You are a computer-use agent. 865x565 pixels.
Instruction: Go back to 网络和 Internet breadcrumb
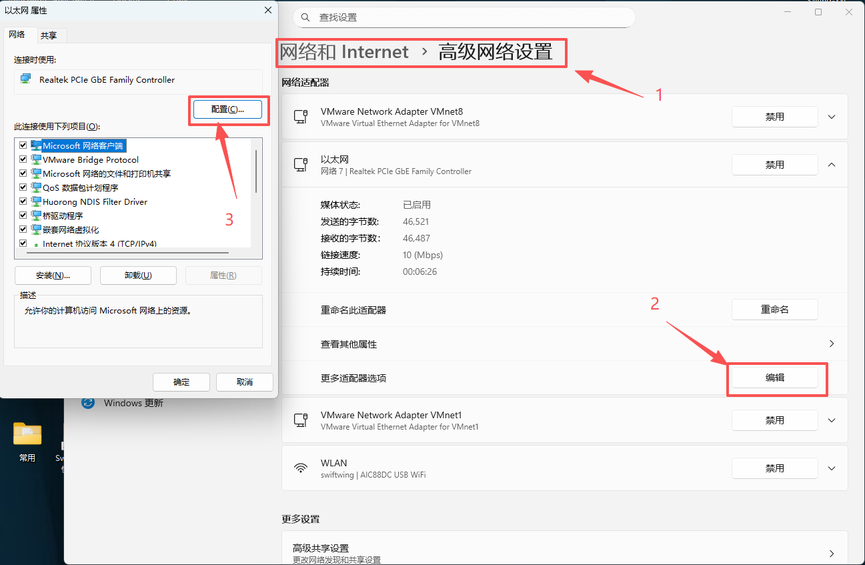point(344,52)
